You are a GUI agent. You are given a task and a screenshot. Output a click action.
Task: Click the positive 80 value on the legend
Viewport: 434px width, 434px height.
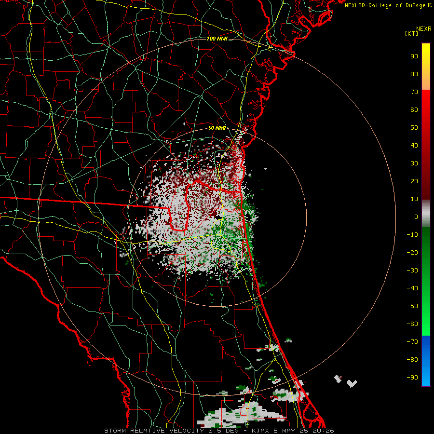coord(414,74)
